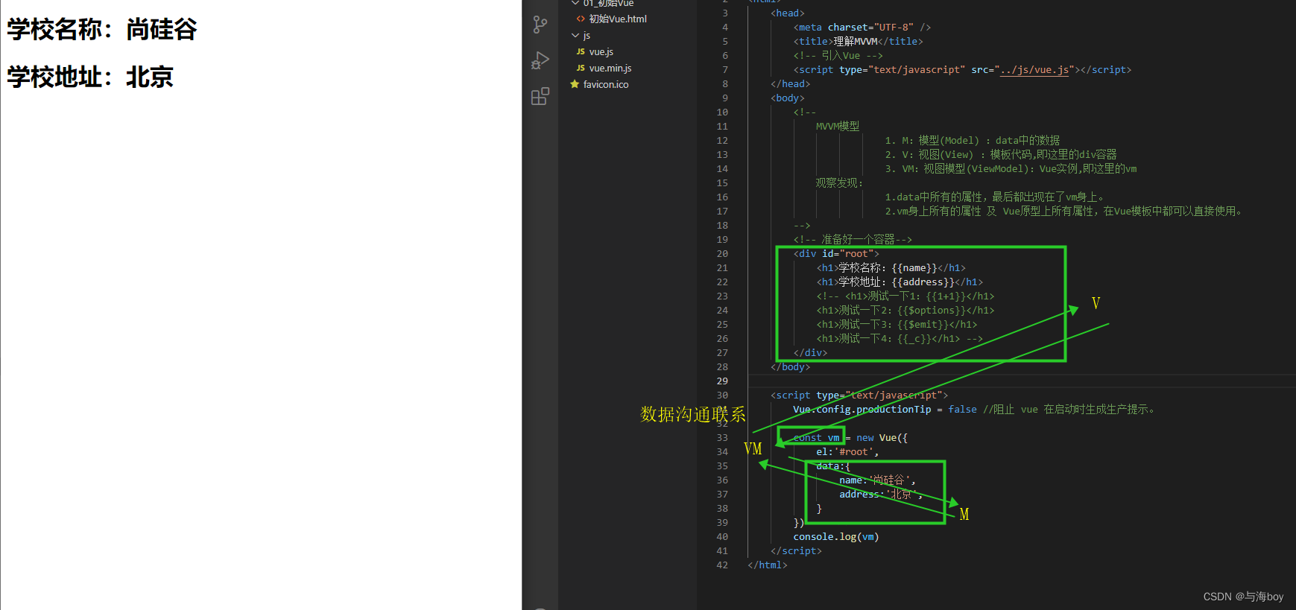Click the comment 准备好一个容器
Image resolution: width=1296 pixels, height=610 pixels.
(853, 239)
